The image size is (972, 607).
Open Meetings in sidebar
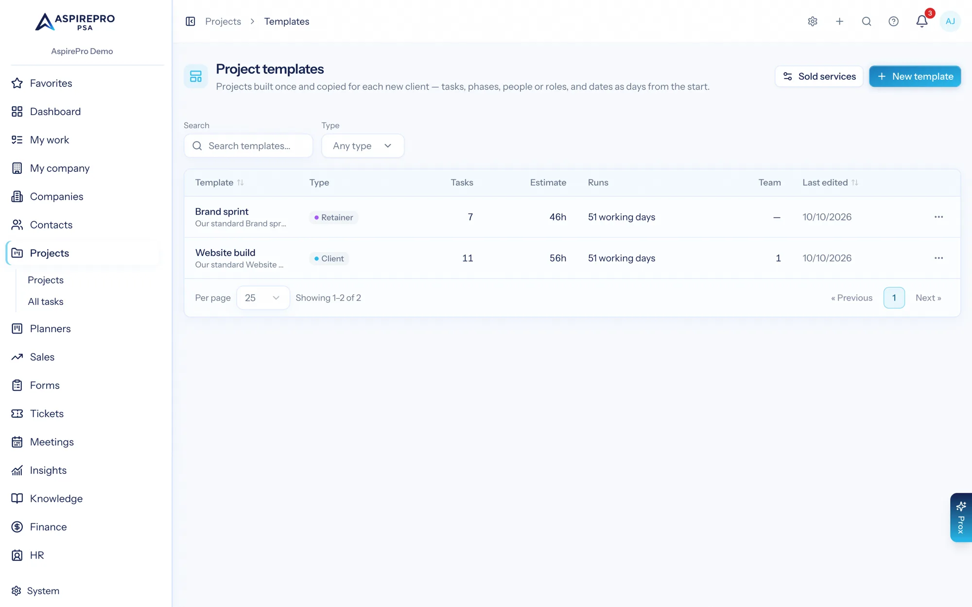(x=82, y=442)
